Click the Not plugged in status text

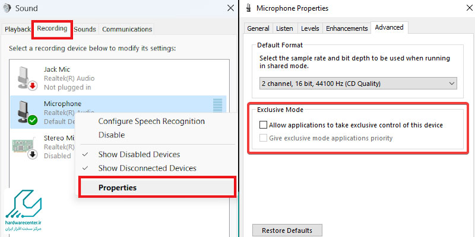click(67, 87)
